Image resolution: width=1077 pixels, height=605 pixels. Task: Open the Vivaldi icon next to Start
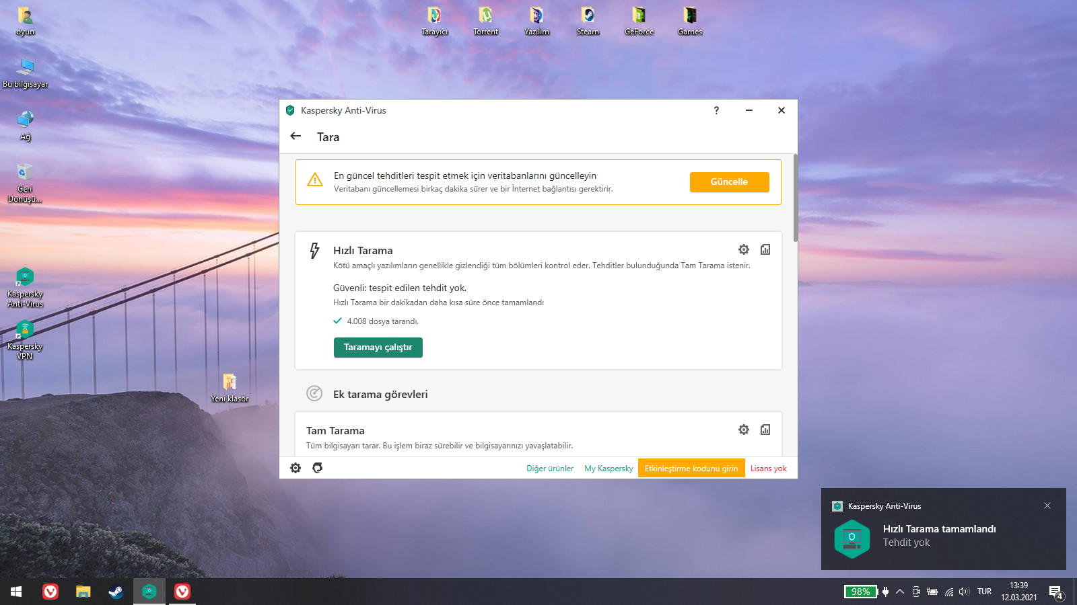pyautogui.click(x=50, y=592)
